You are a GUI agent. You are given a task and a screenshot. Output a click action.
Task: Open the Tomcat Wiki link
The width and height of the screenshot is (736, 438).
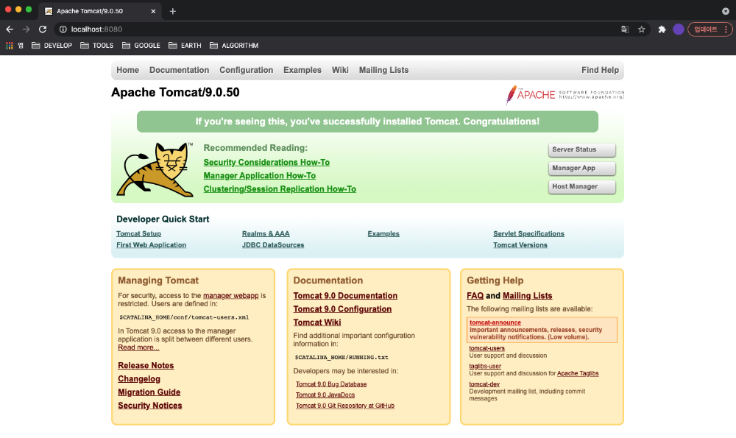click(317, 322)
